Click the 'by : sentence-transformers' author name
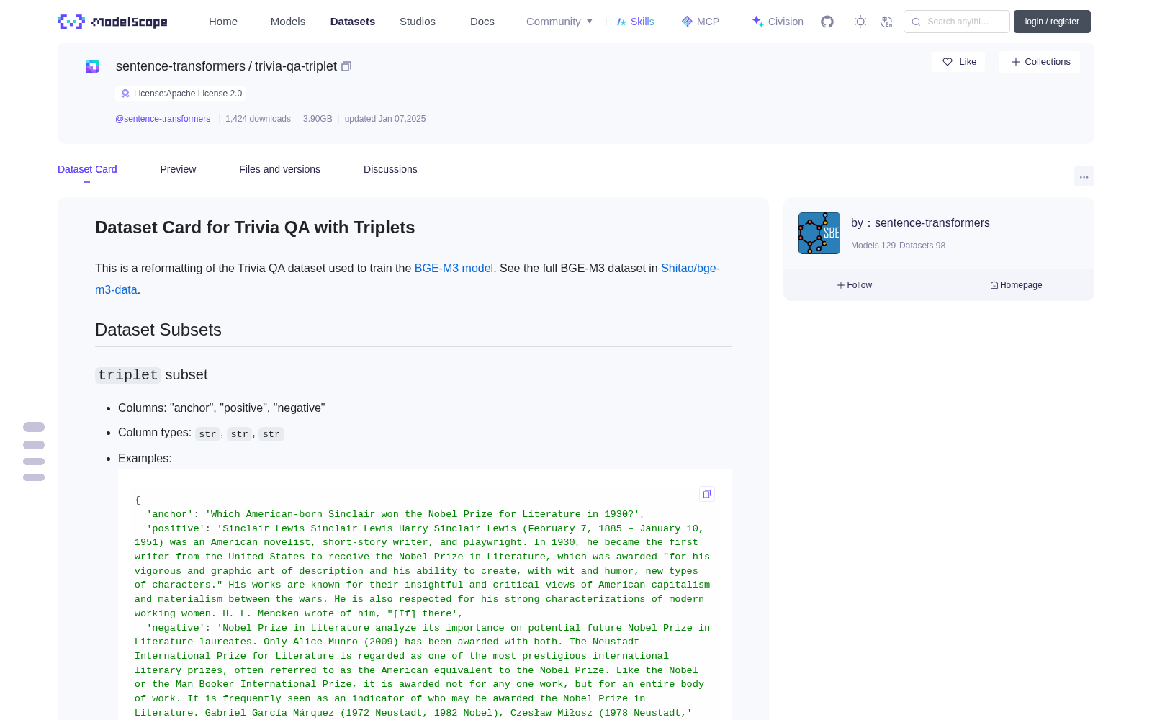The image size is (1152, 720). point(920,223)
